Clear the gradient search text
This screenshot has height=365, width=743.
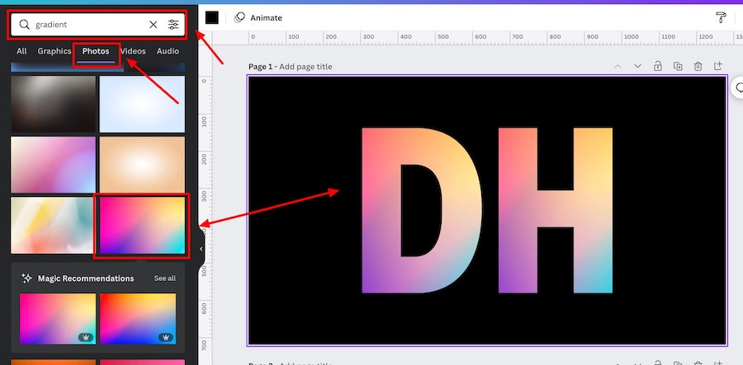153,25
